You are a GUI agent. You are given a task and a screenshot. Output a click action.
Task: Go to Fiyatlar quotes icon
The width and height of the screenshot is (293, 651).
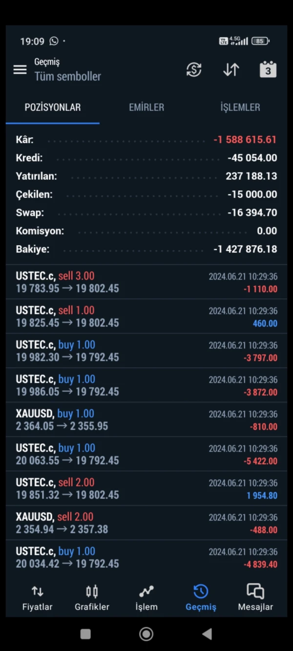click(37, 591)
